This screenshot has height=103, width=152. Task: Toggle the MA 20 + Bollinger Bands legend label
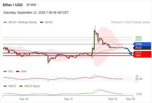[x=23, y=22]
